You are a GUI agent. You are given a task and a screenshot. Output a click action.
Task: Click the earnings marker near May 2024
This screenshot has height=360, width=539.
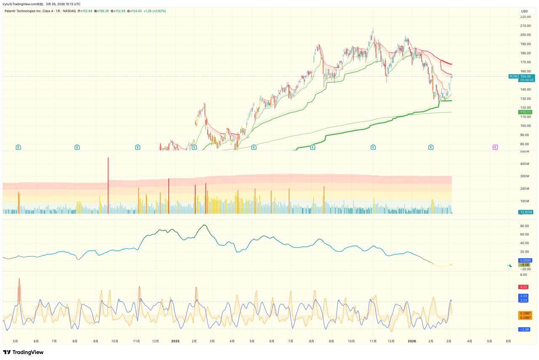pyautogui.click(x=18, y=147)
